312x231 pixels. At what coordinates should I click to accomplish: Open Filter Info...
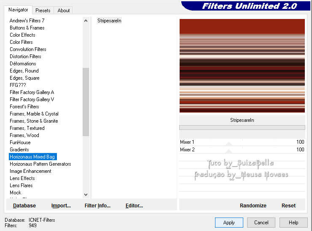point(97,206)
